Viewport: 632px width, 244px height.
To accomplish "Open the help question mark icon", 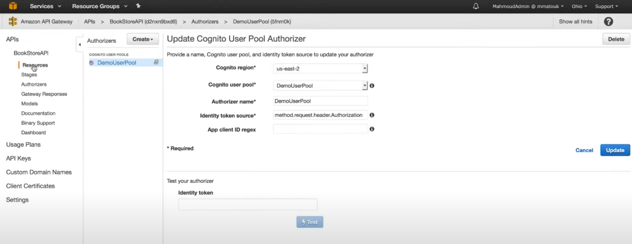I will [x=608, y=21].
